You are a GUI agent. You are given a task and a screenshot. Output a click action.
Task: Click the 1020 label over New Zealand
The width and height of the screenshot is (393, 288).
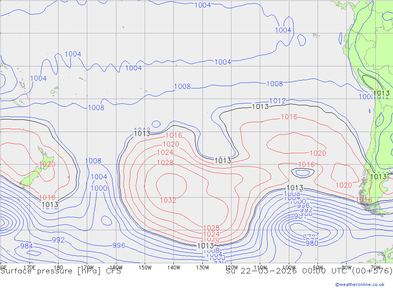click(47, 164)
